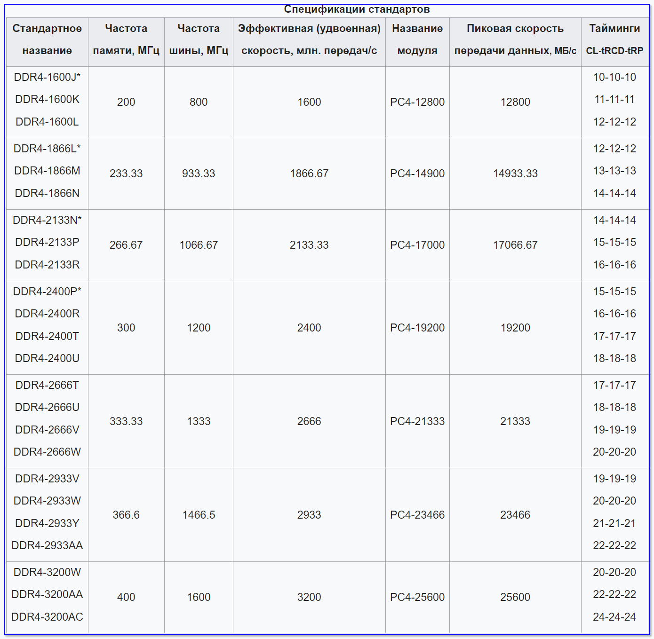Select the 14933.33 peak speed value
Viewport: 654px width, 639px height.
pos(515,174)
